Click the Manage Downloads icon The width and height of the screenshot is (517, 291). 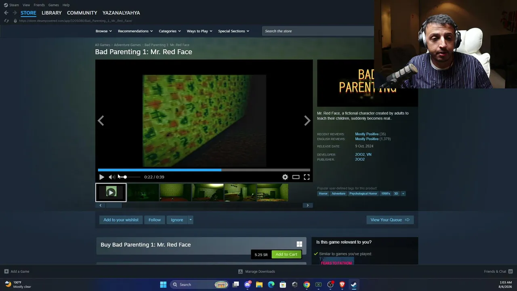(x=240, y=272)
